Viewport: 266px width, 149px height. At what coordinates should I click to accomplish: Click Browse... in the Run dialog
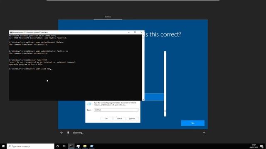coord(133,119)
